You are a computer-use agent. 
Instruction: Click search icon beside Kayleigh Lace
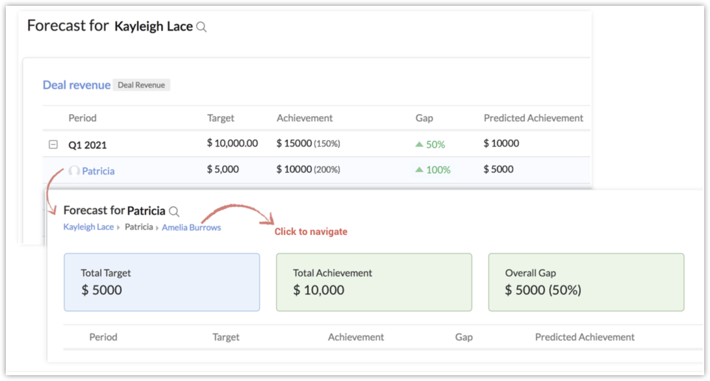coord(201,27)
